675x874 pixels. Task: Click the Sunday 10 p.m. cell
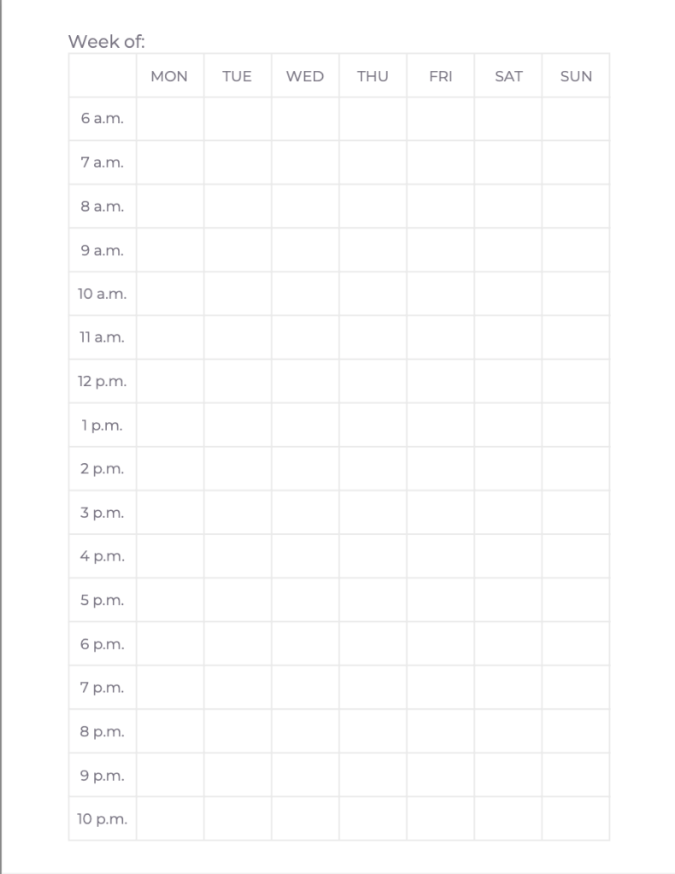(x=576, y=818)
